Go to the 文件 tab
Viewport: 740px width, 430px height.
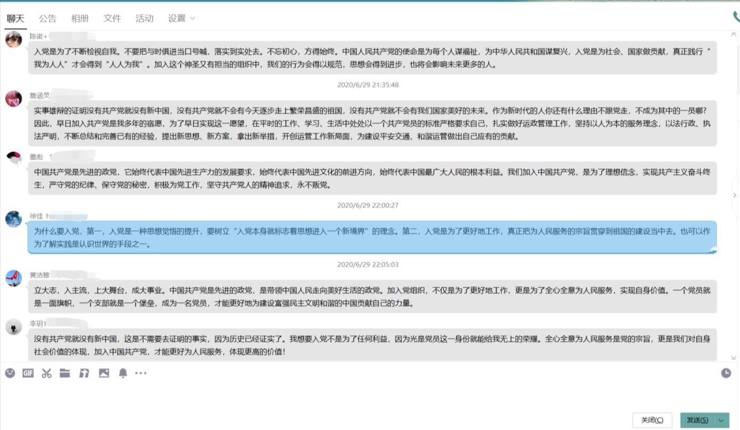112,18
